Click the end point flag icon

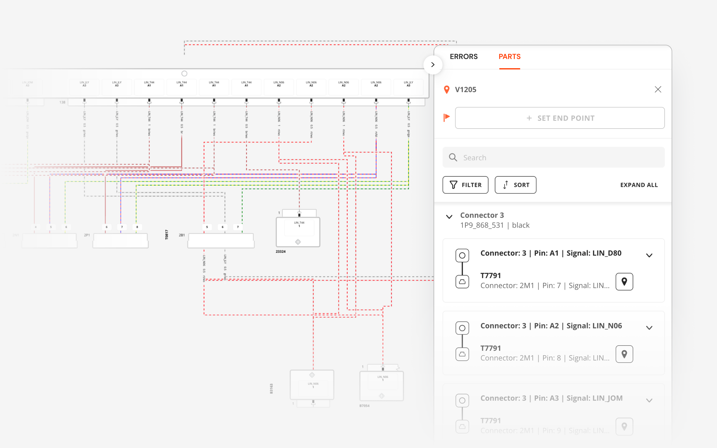click(446, 118)
